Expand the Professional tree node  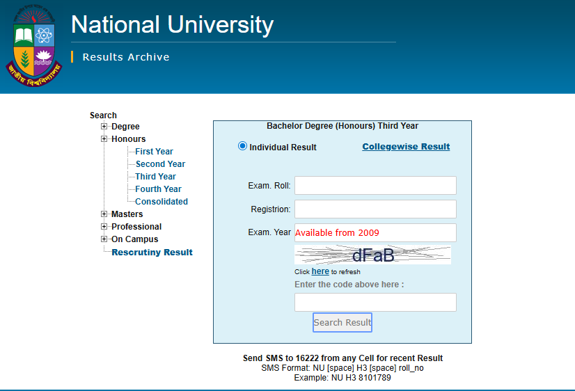pos(104,227)
